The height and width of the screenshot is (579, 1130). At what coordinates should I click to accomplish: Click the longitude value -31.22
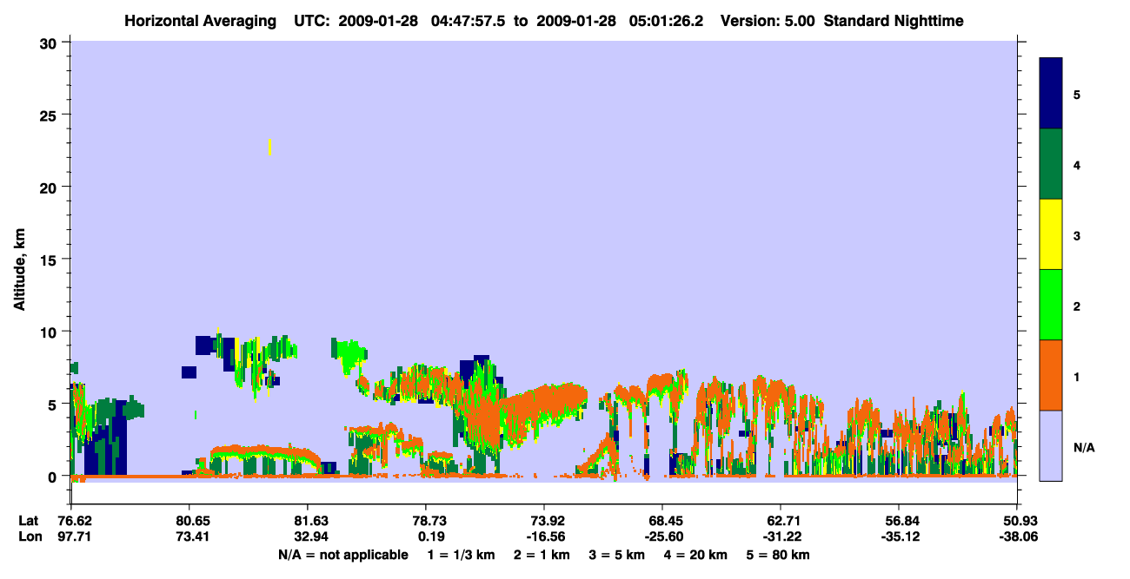[x=781, y=536]
